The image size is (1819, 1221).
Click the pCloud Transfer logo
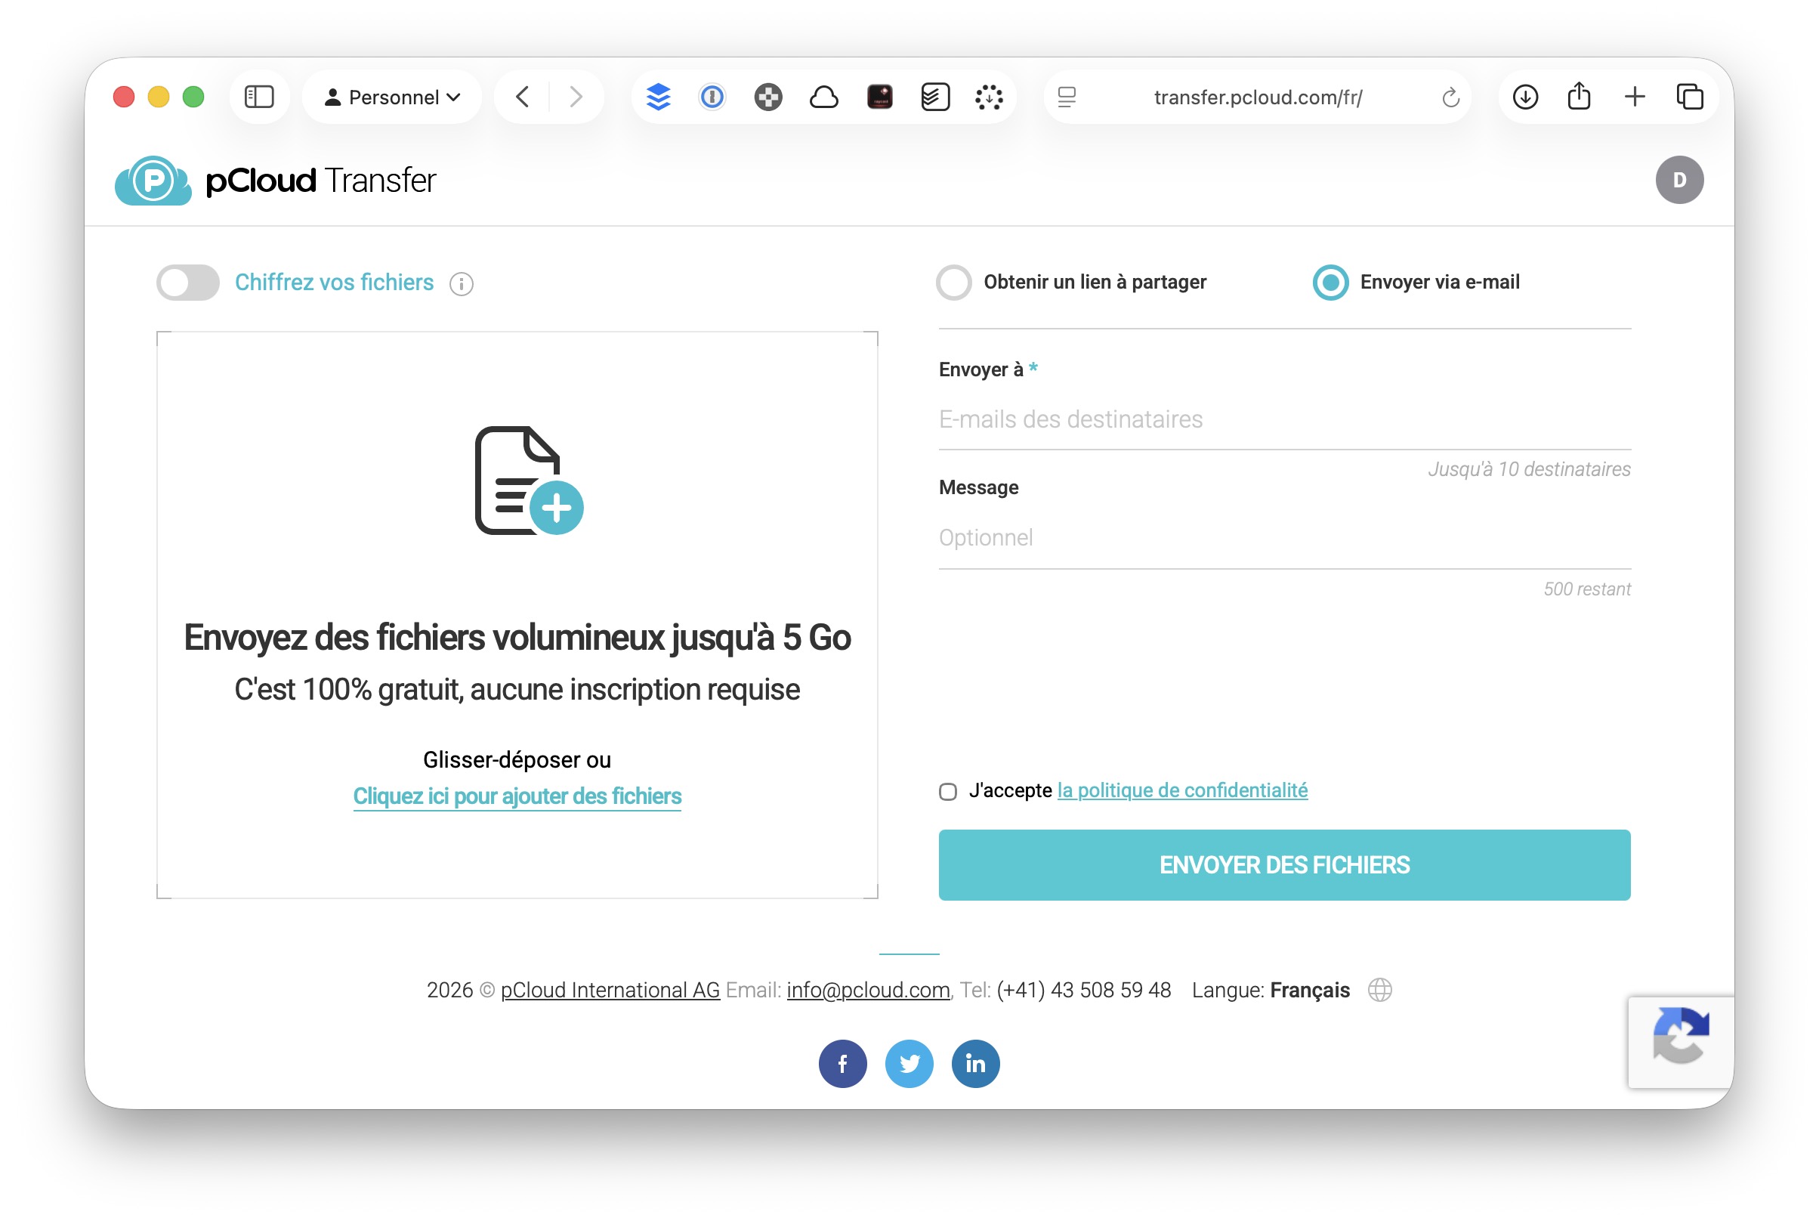click(276, 181)
